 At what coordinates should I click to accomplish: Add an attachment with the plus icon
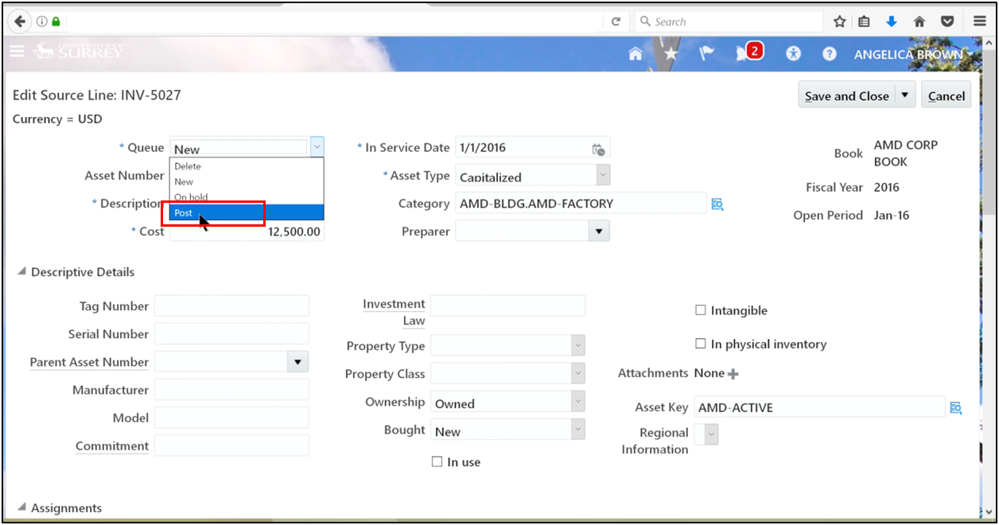733,374
